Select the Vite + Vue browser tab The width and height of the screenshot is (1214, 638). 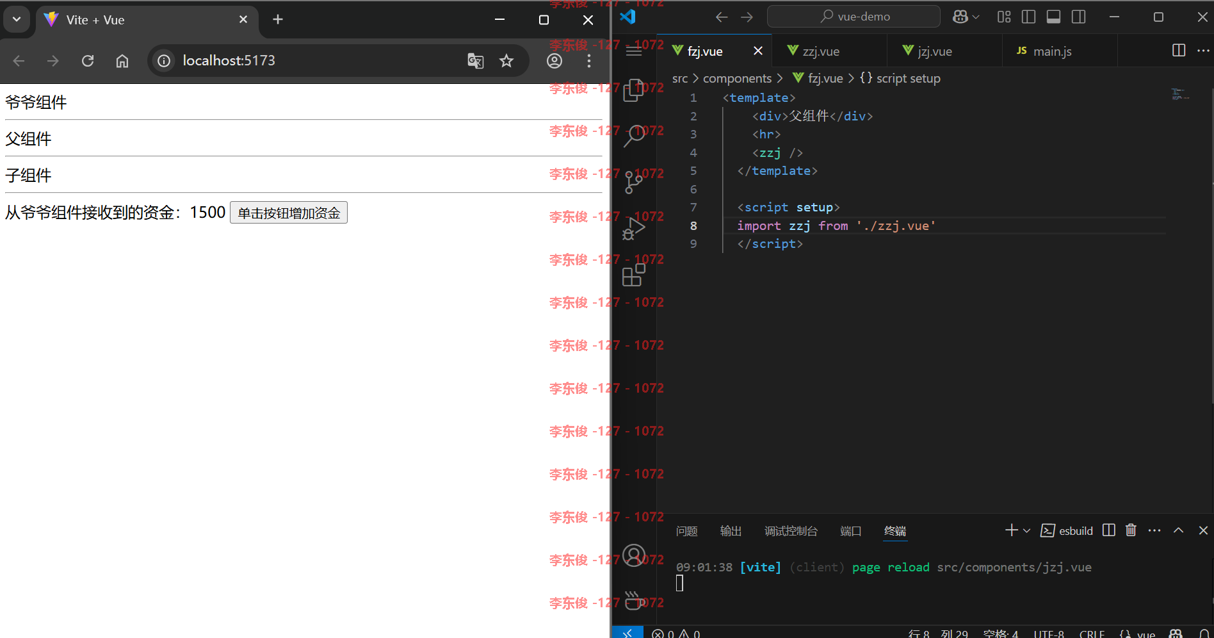(x=147, y=20)
